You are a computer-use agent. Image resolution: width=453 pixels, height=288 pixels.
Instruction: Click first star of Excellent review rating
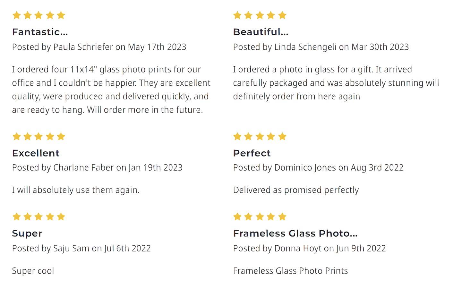(17, 136)
